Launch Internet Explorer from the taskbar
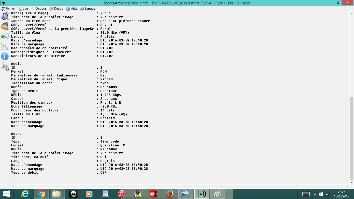 click(25, 194)
